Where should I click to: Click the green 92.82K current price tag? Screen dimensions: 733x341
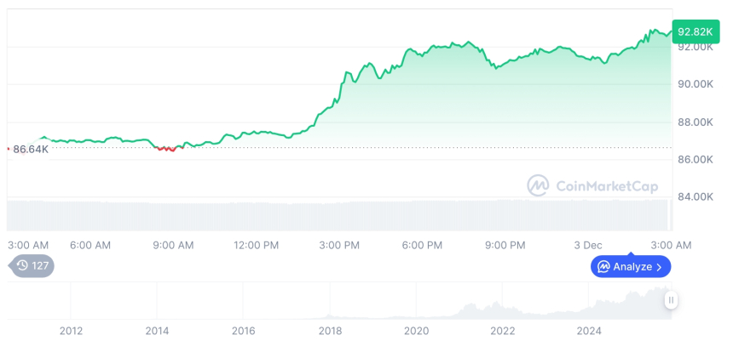tap(694, 31)
